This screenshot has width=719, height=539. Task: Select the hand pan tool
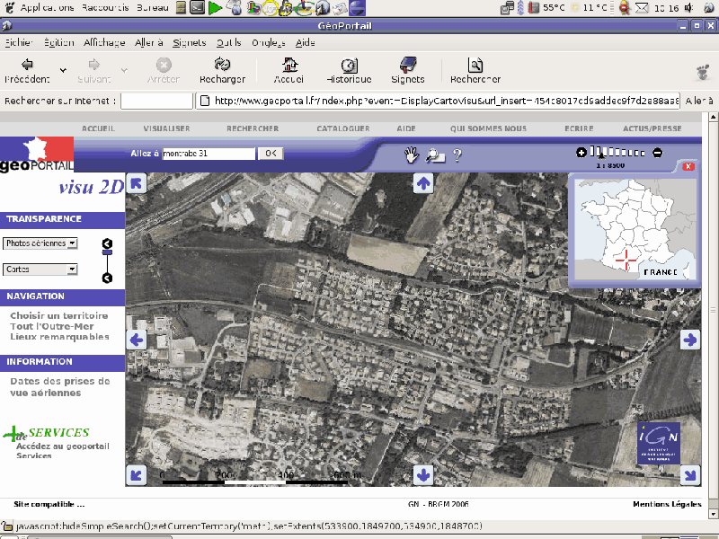(412, 155)
